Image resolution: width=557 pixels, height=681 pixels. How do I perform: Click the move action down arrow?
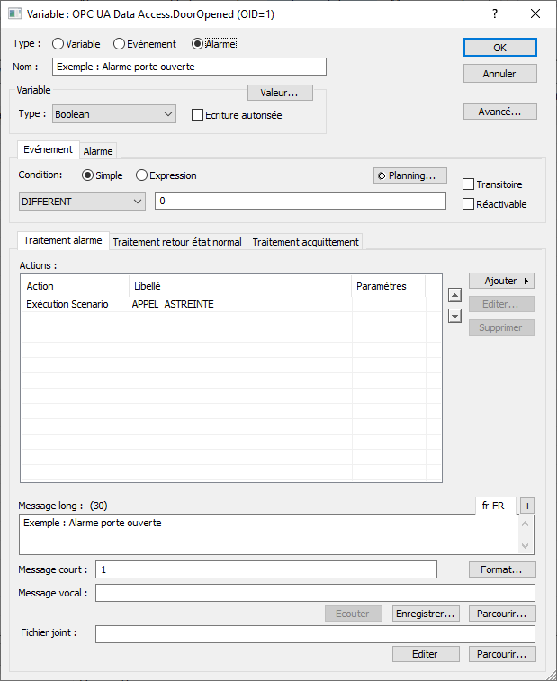454,315
